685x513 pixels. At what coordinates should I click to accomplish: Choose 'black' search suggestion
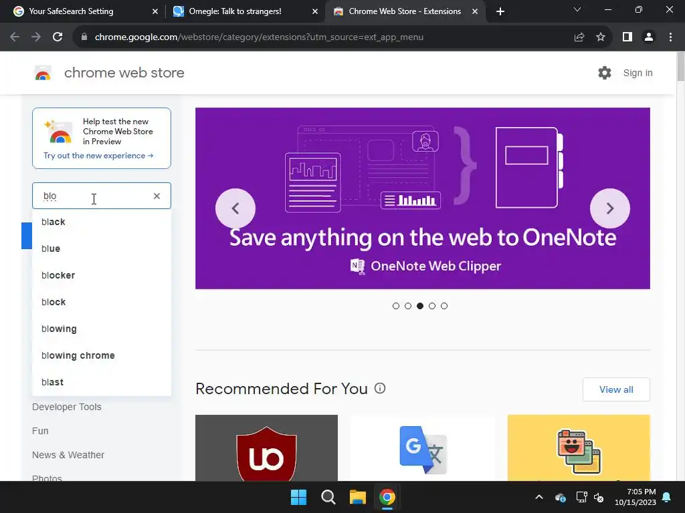[x=102, y=222]
